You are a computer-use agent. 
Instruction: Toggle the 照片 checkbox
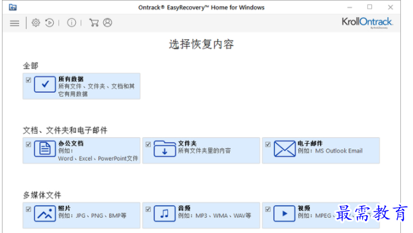coord(29,210)
